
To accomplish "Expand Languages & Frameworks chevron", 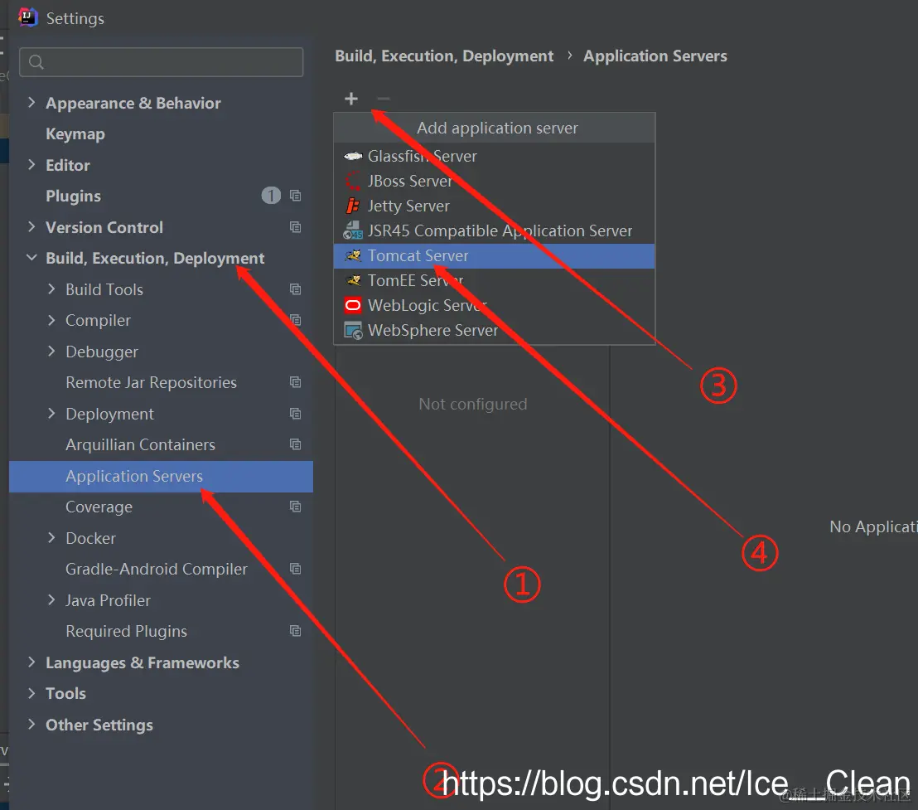I will pos(31,662).
